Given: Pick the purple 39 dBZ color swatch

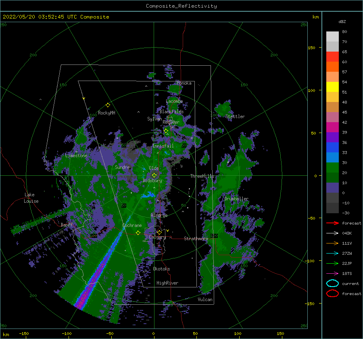Looking at the screenshot, I should click(x=332, y=137).
